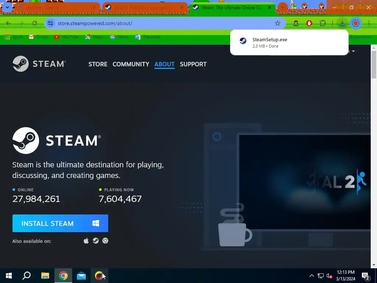Open the network status tray icon
Viewport: 377px width, 283px height.
(x=321, y=276)
